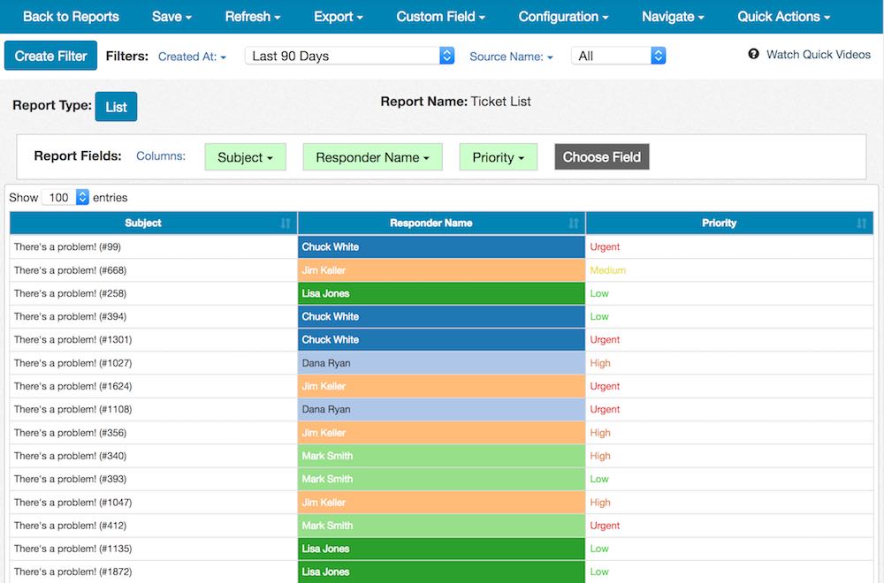Image resolution: width=884 pixels, height=583 pixels.
Task: Go Back to Reports
Action: coord(71,17)
